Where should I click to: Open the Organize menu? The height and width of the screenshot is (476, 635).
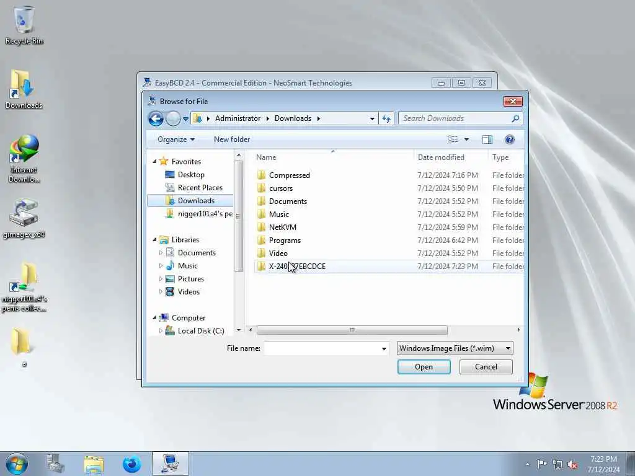pyautogui.click(x=176, y=139)
